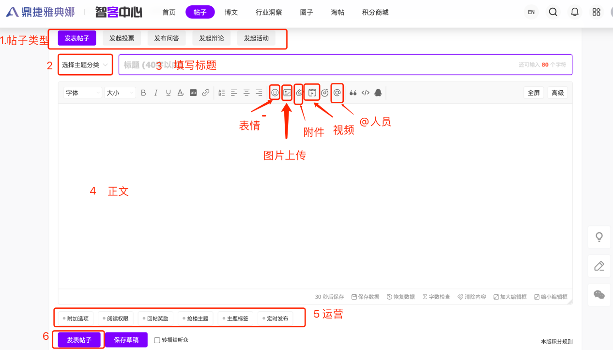
Task: Switch to the 发起投票 tab
Action: coord(122,38)
